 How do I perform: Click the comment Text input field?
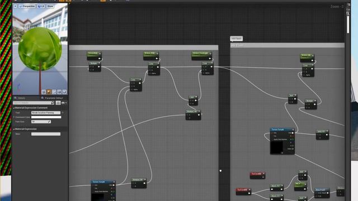[46, 113]
